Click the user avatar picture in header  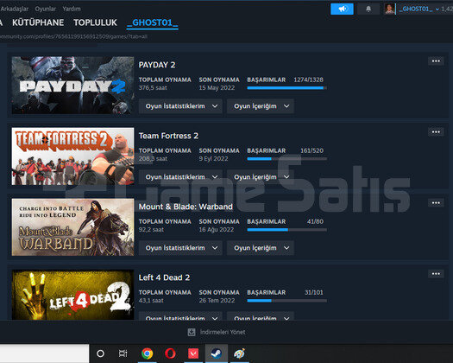point(389,9)
